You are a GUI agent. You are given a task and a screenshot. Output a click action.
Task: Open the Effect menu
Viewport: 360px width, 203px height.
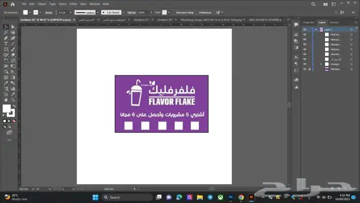73,4
